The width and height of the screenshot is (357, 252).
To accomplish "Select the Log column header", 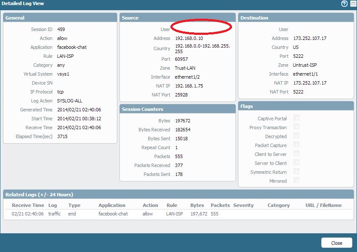I will coord(53,205).
